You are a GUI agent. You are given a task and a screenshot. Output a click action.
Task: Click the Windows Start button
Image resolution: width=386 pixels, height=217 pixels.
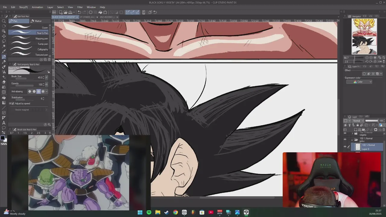(x=140, y=212)
